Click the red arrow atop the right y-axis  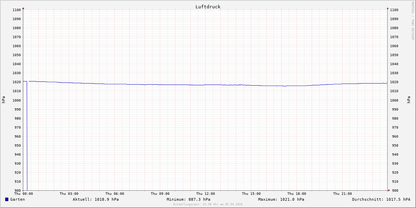pyautogui.click(x=388, y=8)
